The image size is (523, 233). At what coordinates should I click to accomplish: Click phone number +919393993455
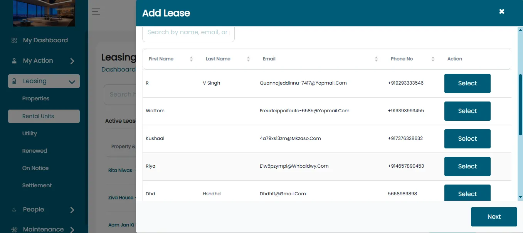coord(406,111)
